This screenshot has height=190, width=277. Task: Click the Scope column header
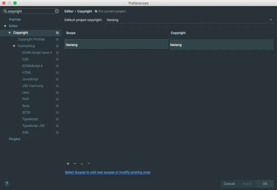tap(71, 33)
